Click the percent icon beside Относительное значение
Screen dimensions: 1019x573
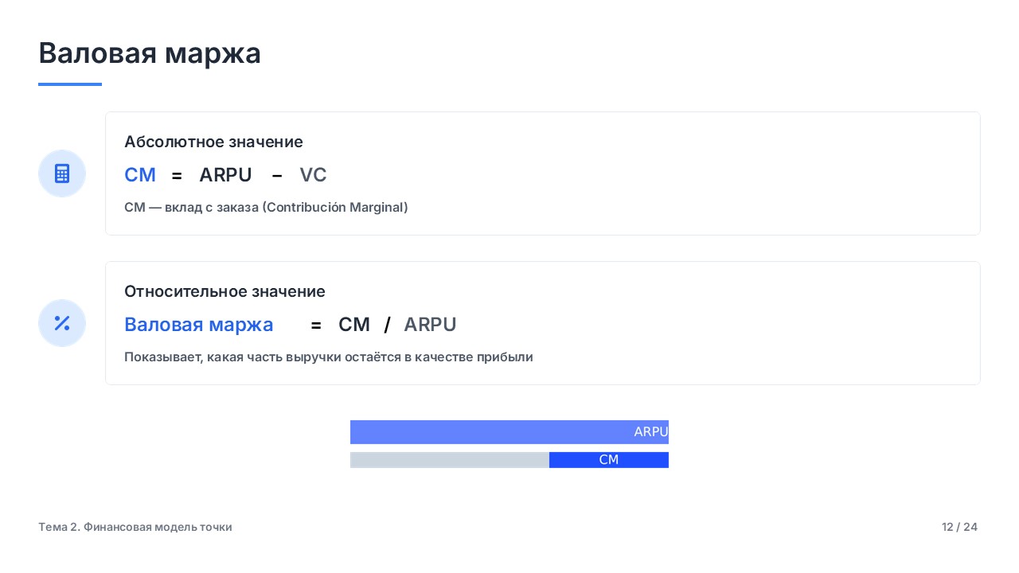coord(62,323)
